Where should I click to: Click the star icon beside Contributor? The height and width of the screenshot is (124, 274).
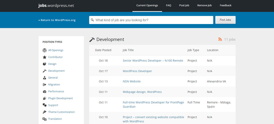click(45, 57)
